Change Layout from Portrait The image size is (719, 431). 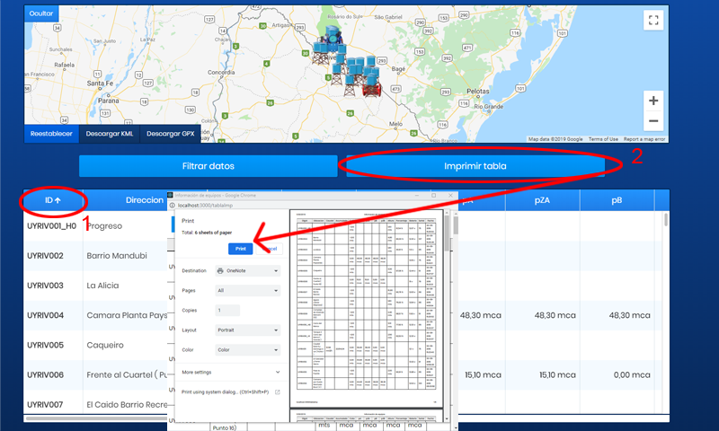(x=248, y=330)
